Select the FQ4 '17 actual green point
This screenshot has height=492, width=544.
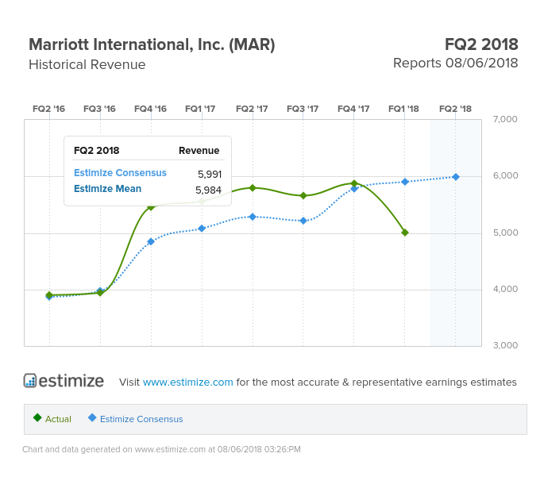click(x=354, y=183)
